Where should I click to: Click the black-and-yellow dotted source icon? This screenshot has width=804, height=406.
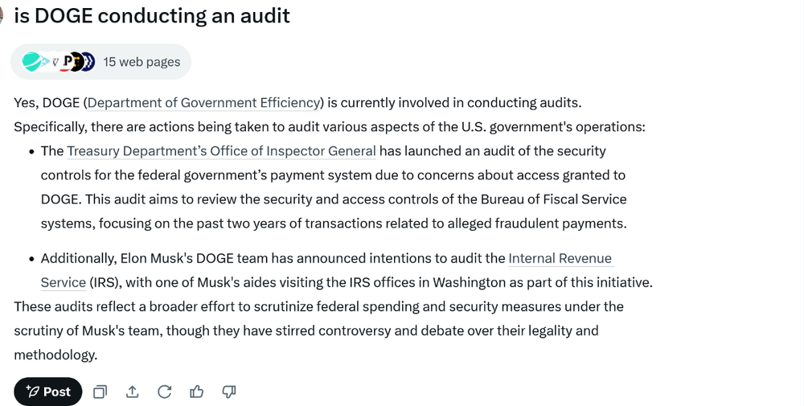[79, 62]
